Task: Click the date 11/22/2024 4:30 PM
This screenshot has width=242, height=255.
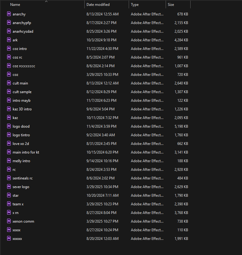Action: coord(102,49)
